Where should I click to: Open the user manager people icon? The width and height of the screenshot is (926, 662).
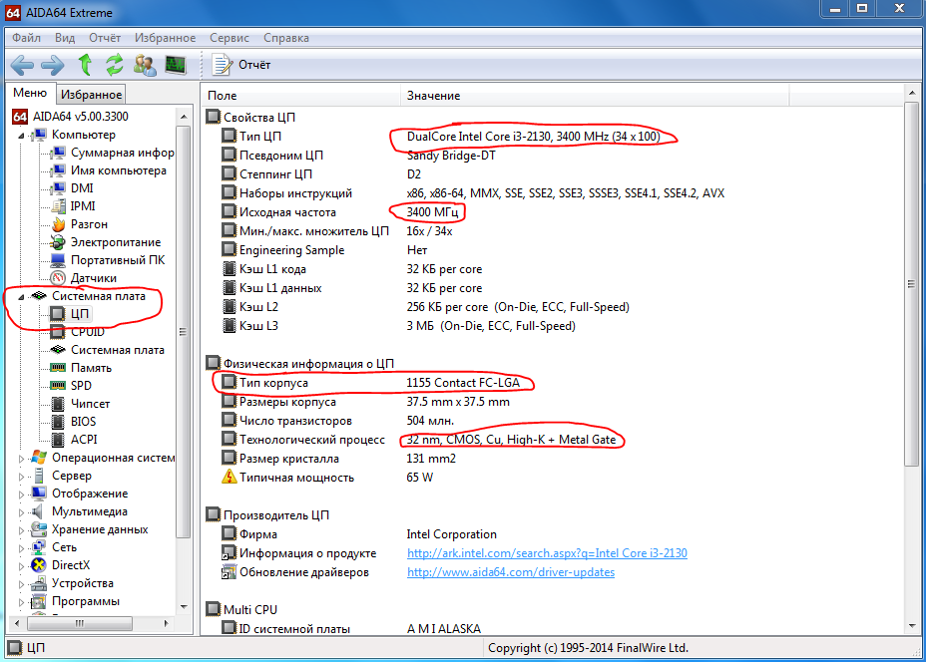[145, 65]
